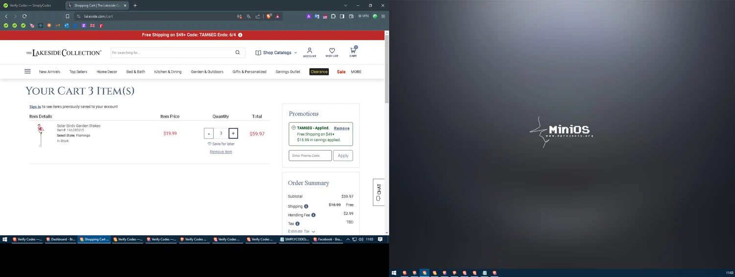This screenshot has width=735, height=277.
Task: Open Savings Outlet menu
Action: (288, 72)
